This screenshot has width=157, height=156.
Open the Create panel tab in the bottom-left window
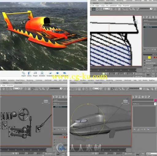[54, 97]
